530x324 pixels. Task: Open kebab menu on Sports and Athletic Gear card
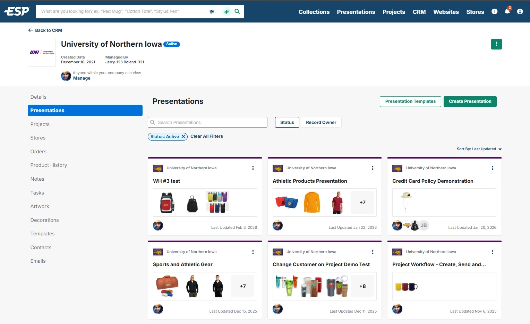click(253, 252)
